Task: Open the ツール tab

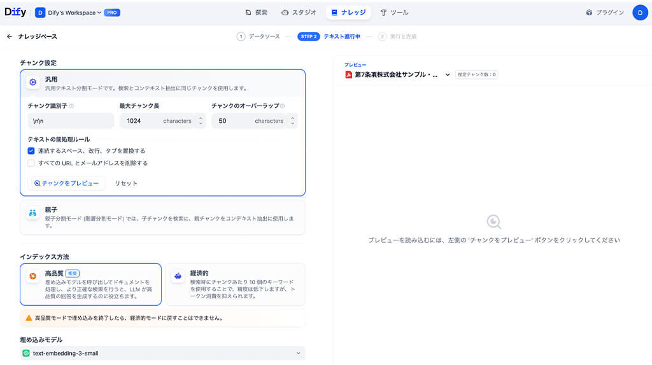Action: click(x=394, y=12)
